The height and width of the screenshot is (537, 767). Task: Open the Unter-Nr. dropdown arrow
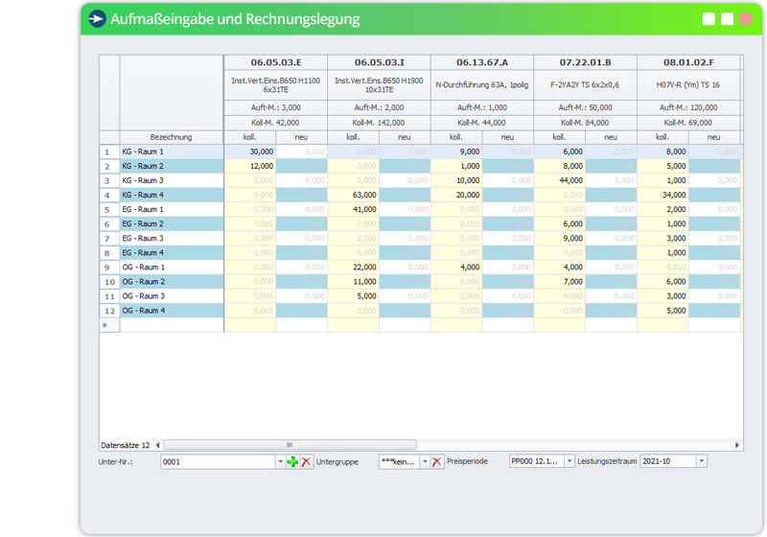280,461
